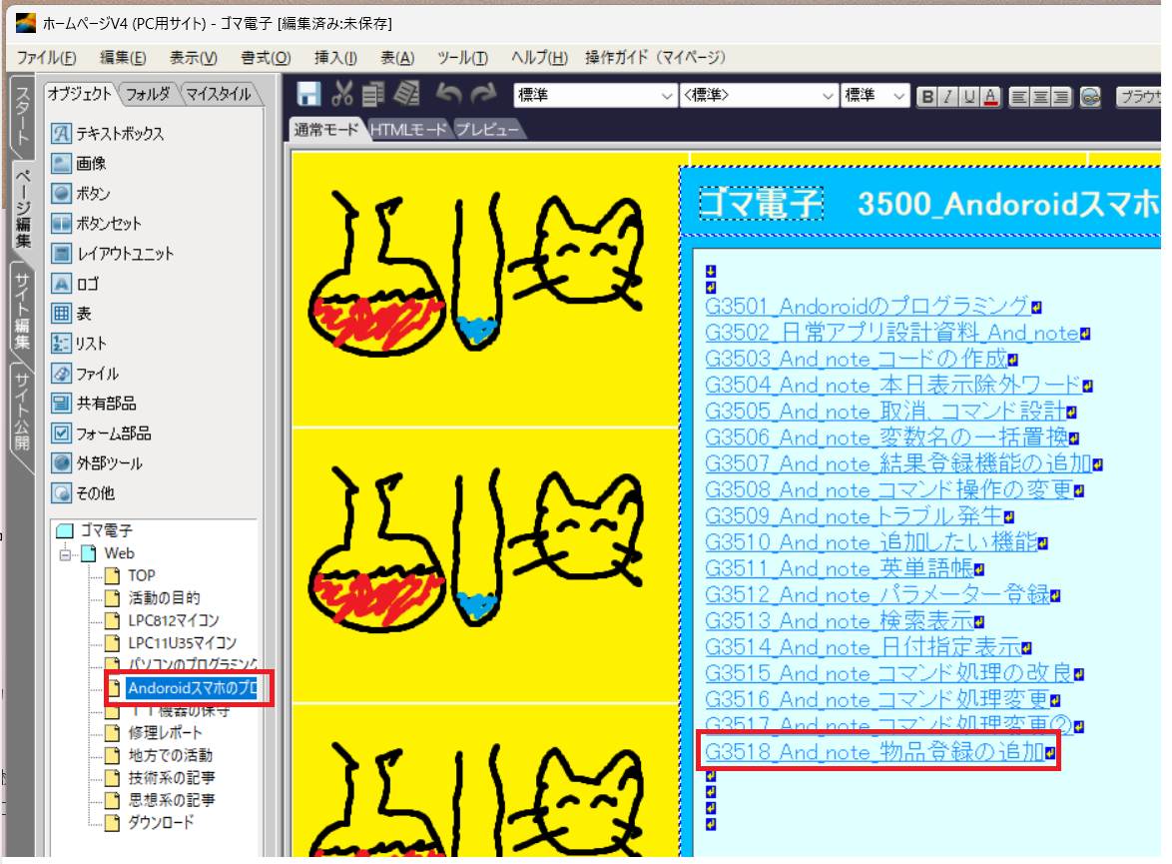Viewport: 1172px width, 864px height.
Task: Click the リスト object icon
Action: tap(61, 344)
